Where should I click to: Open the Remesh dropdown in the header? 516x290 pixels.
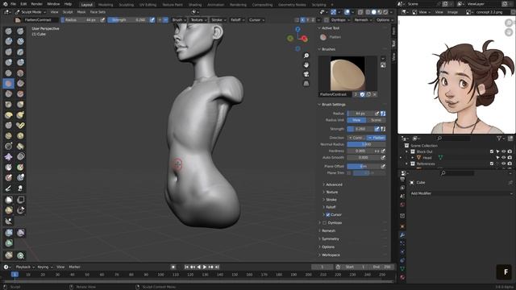pos(363,20)
